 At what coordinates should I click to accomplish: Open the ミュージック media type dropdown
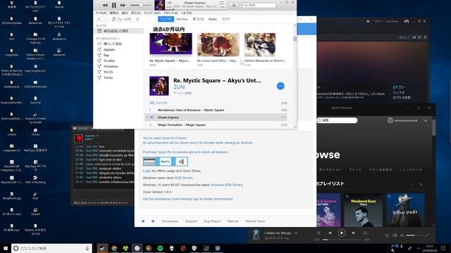[x=125, y=19]
